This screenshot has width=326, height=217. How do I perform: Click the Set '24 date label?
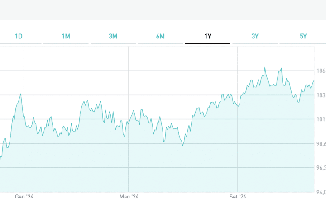pos(238,197)
